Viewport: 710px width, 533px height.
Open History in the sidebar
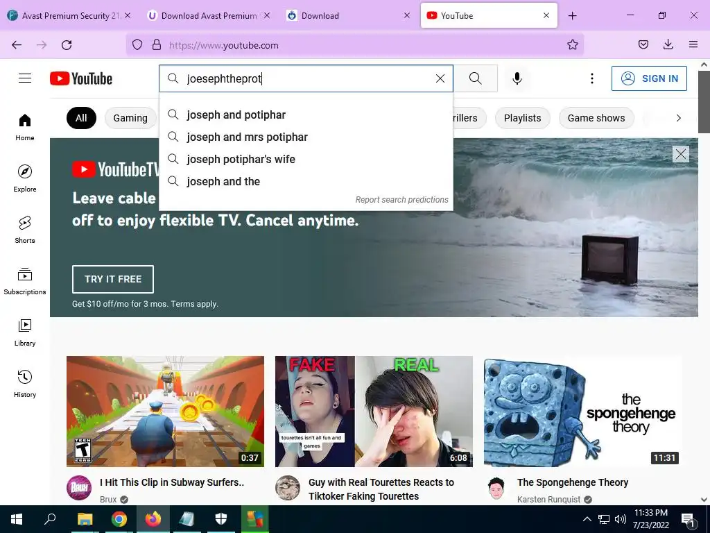coord(25,384)
